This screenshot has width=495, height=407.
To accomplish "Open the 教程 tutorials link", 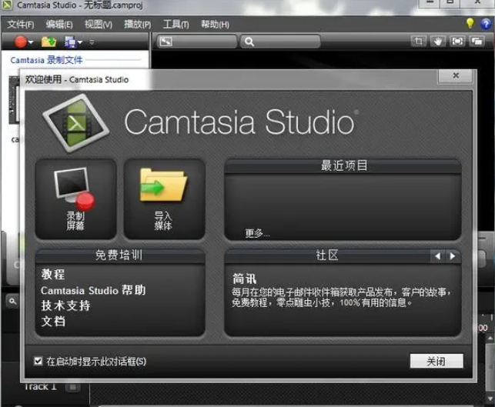I will (x=53, y=274).
